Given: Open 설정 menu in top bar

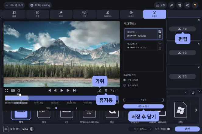Looking at the screenshot, I should pos(161,5).
